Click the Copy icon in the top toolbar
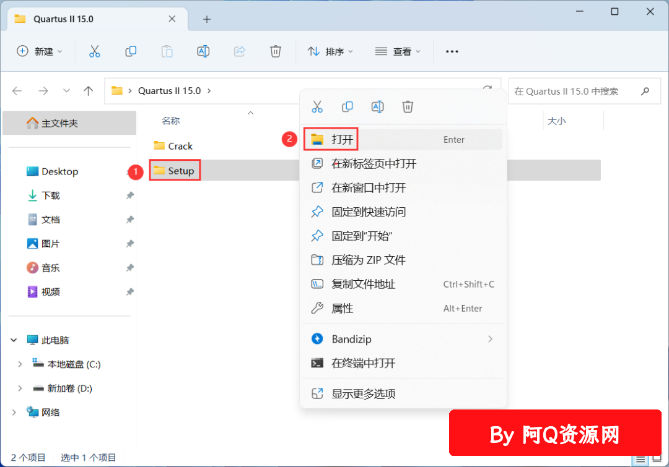Viewport: 669px width, 467px height. [131, 51]
